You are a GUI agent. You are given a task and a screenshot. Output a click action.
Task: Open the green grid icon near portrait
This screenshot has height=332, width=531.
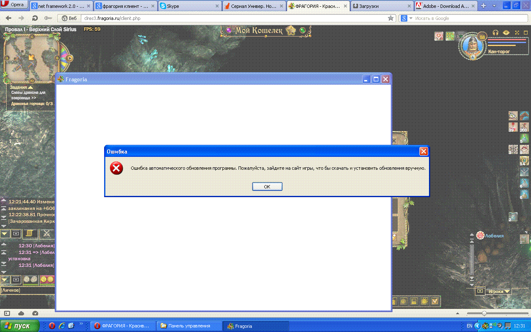[450, 37]
